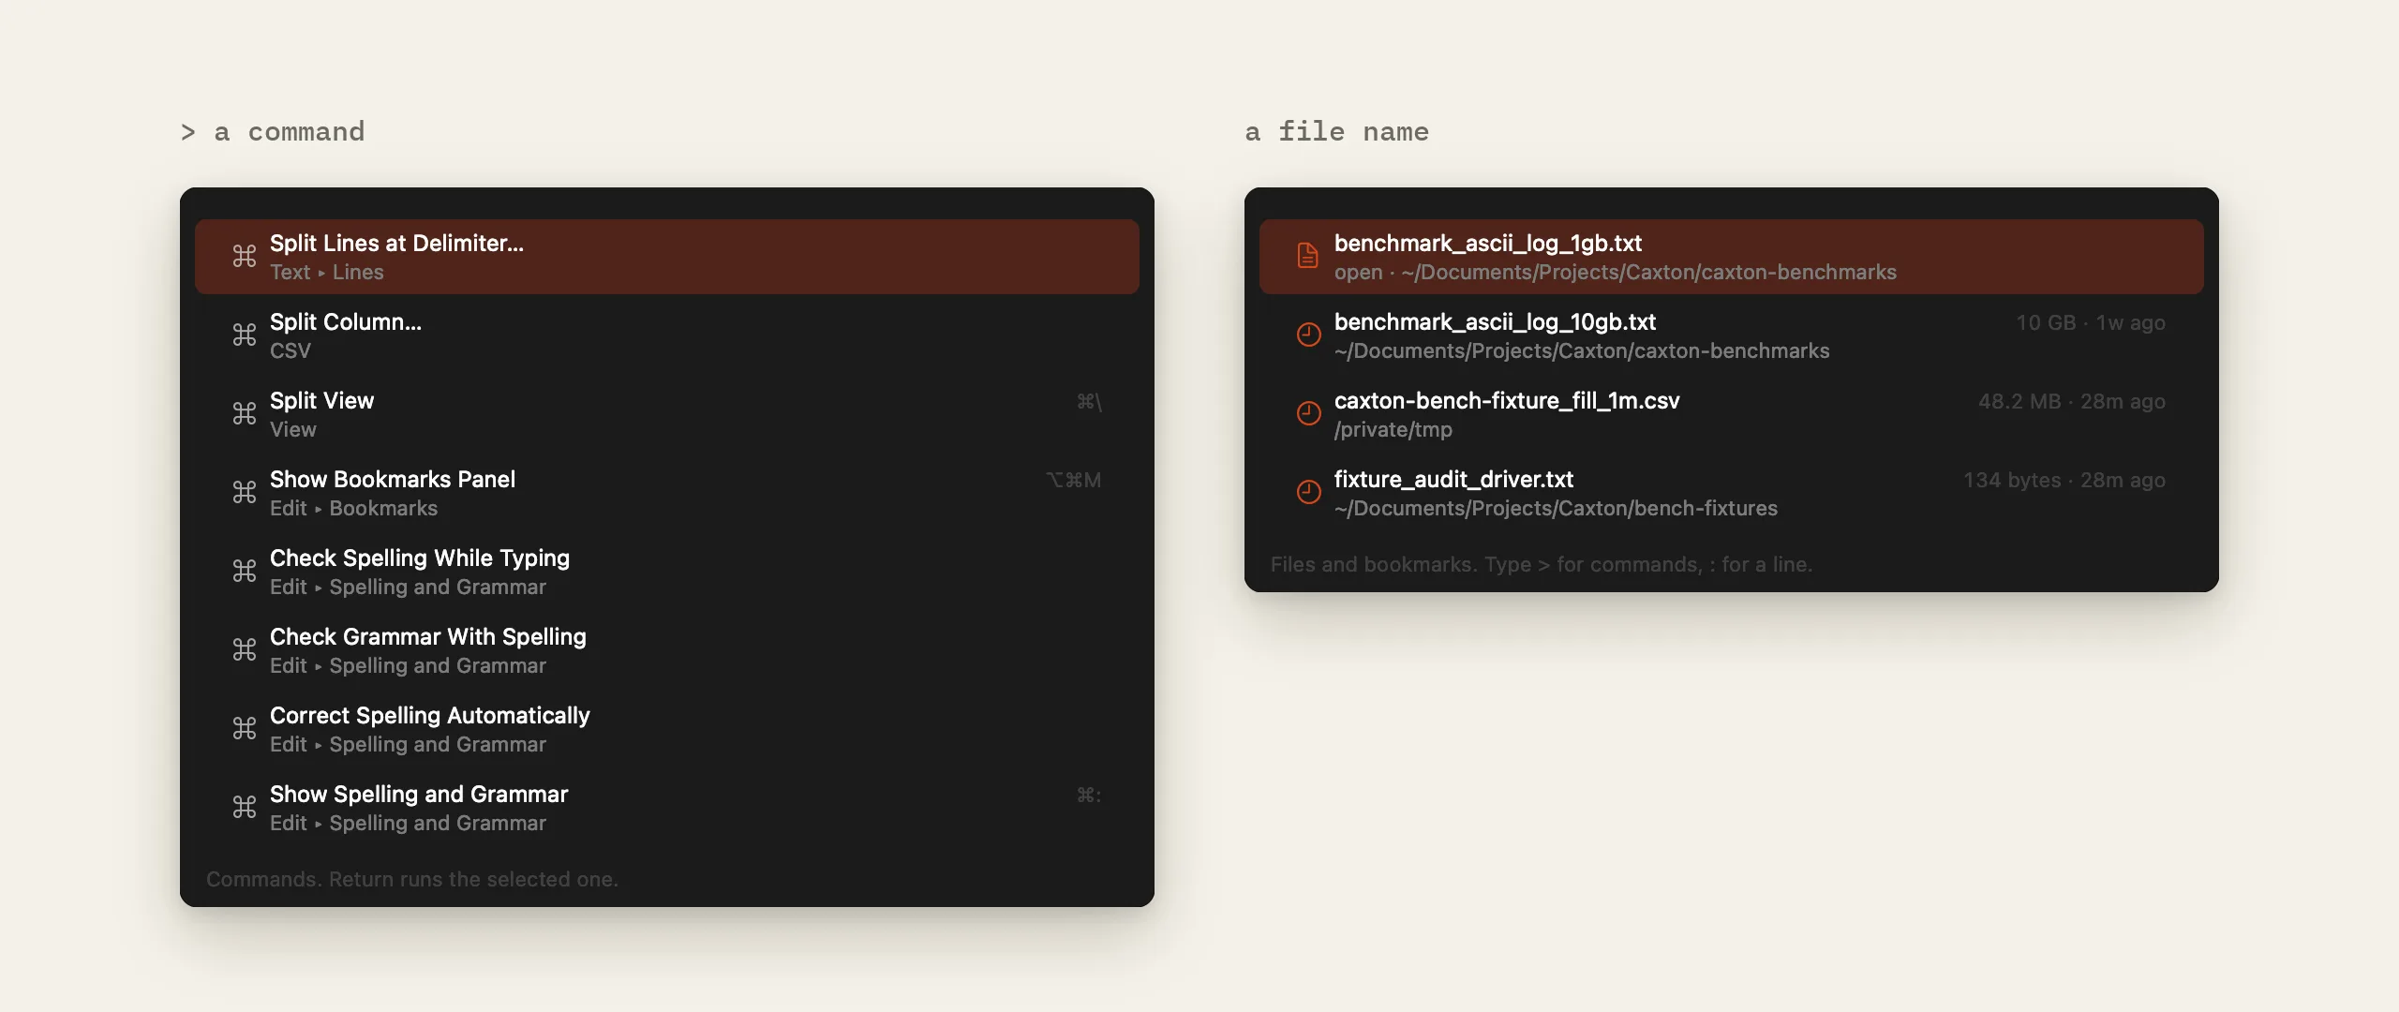Screen dimensions: 2399x1012
Task: Select Show Bookmarks Panel command
Action: 667,493
